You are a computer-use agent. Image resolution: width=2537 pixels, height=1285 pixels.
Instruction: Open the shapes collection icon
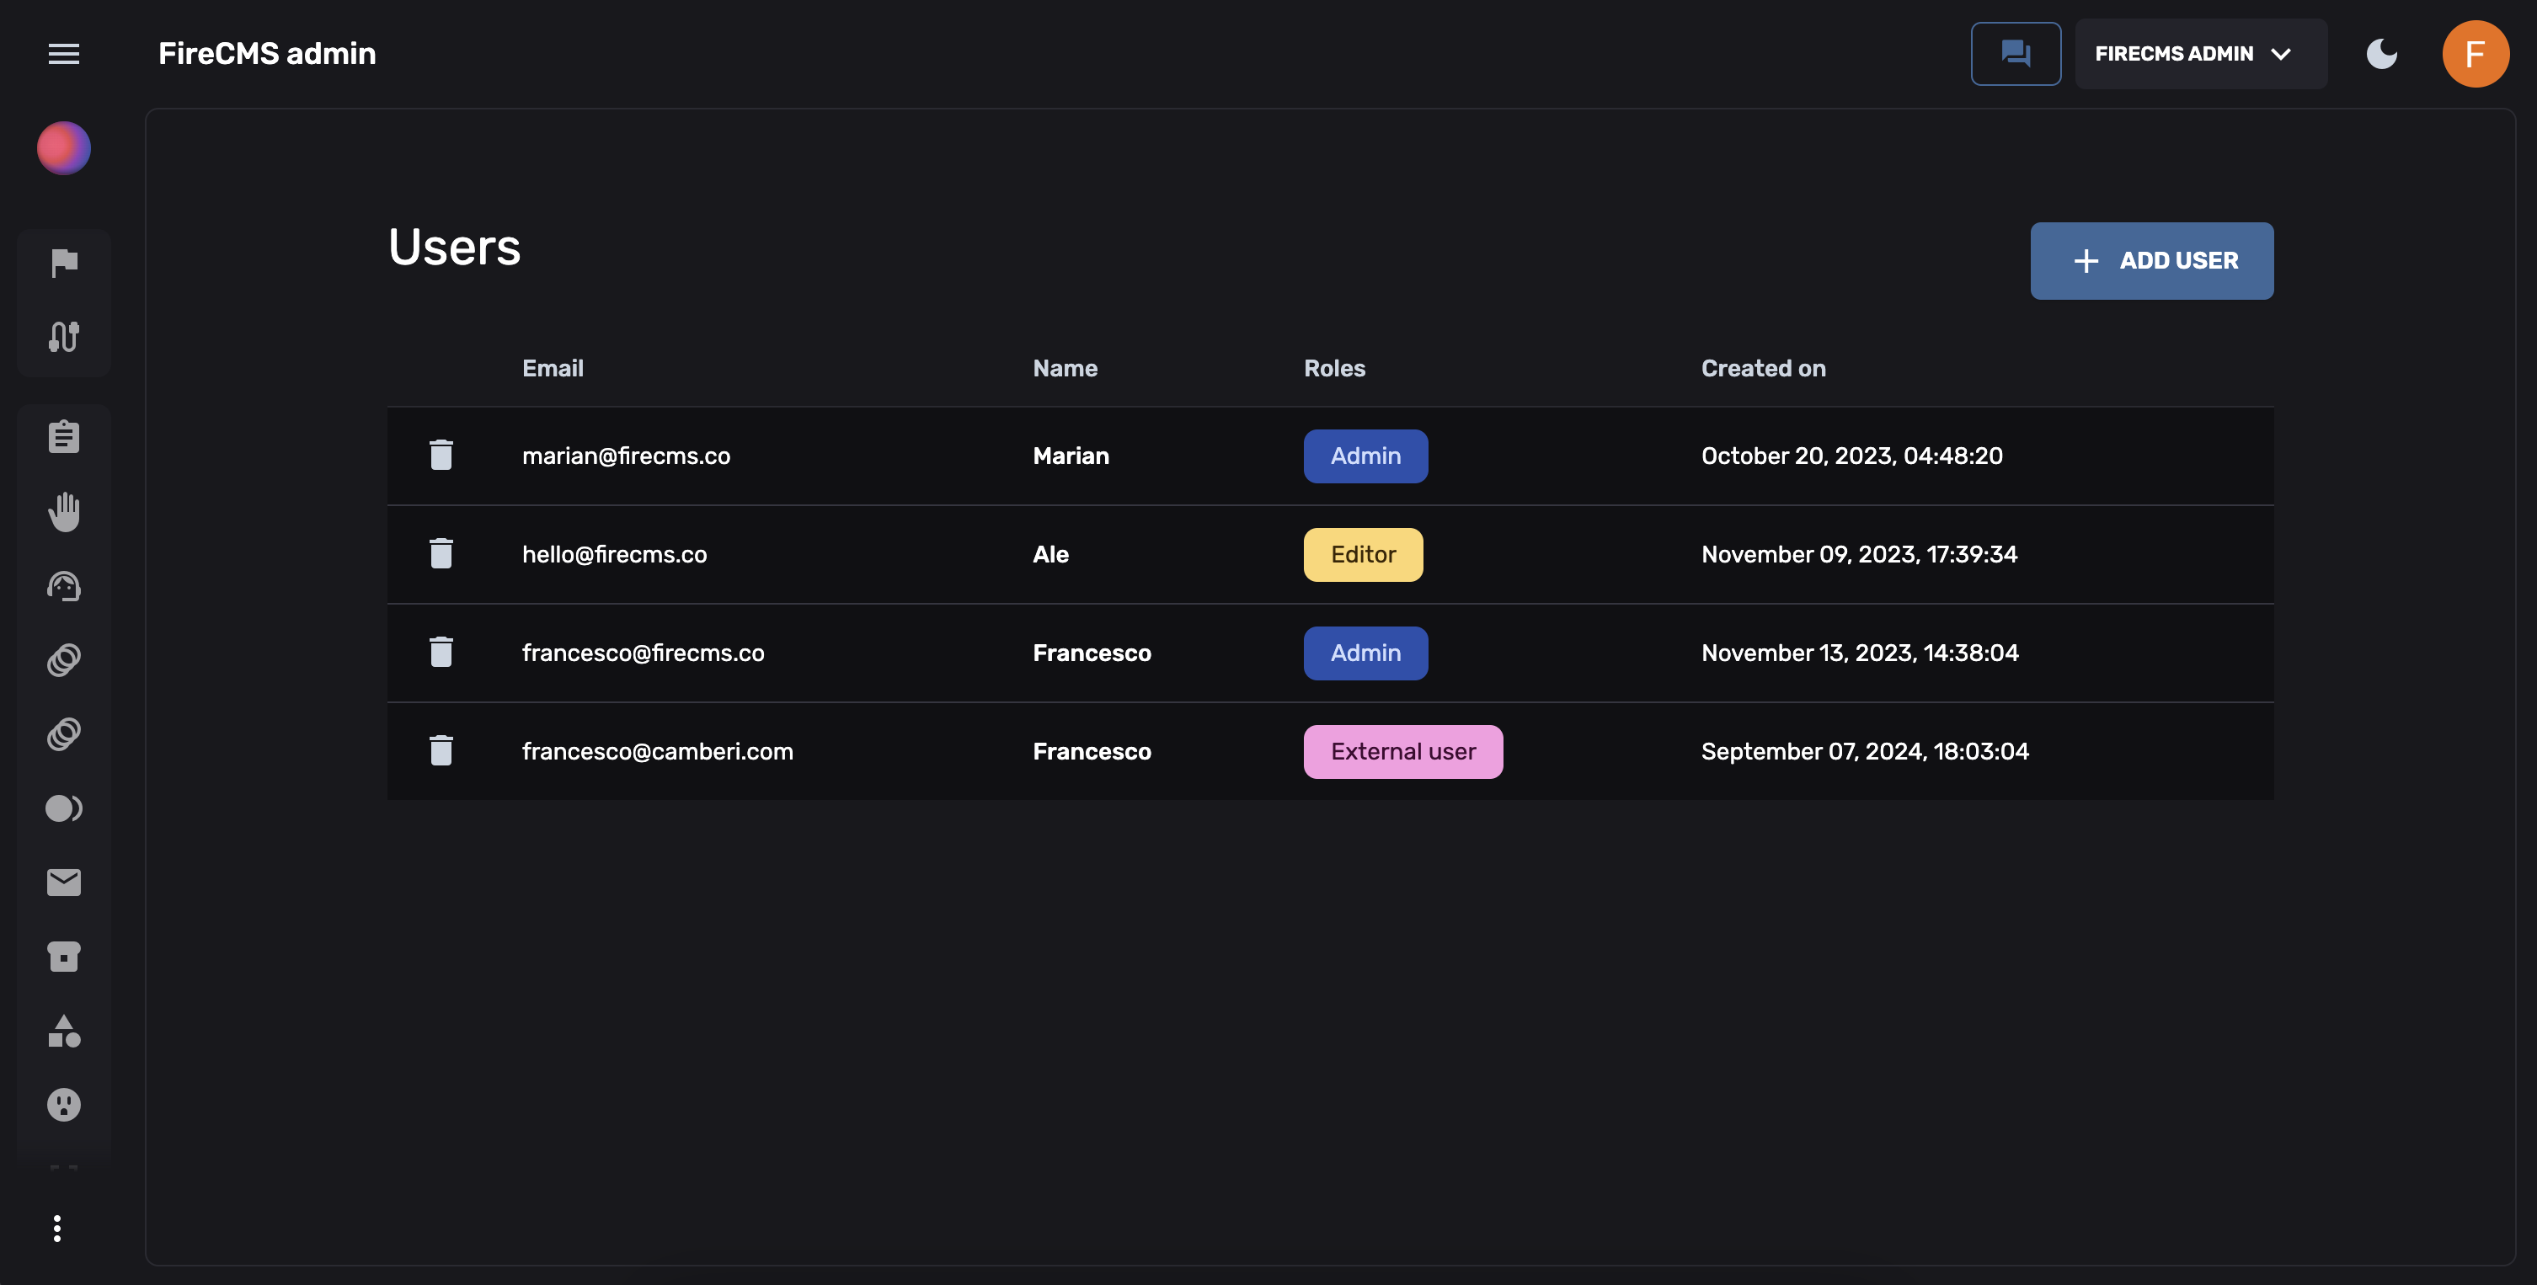pyautogui.click(x=64, y=1031)
